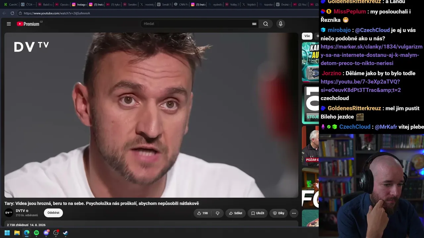Click the browser address bar URL
This screenshot has width=424, height=238.
pyautogui.click(x=57, y=13)
